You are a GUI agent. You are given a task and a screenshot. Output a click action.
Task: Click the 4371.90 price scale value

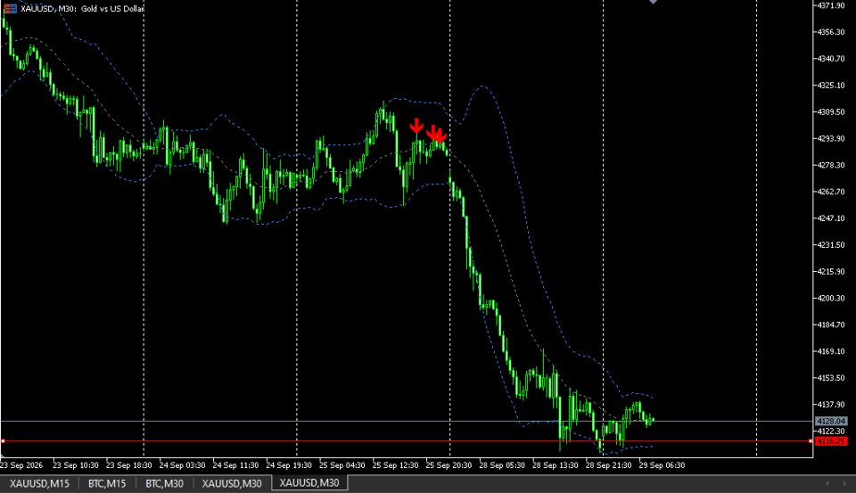tap(830, 5)
